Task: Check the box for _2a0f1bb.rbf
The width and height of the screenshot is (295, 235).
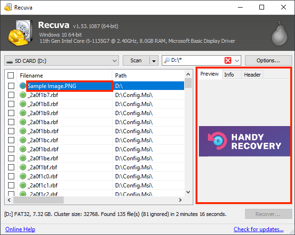Action: tap(11, 131)
